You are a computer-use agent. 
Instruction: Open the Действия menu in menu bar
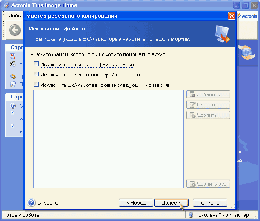click(15, 16)
